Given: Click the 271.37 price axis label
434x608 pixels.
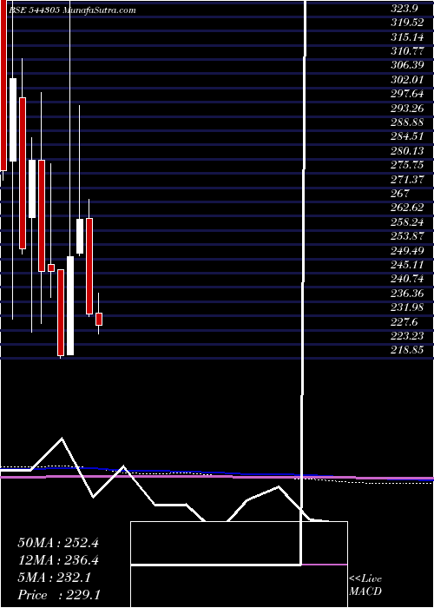Looking at the screenshot, I should pyautogui.click(x=407, y=179).
